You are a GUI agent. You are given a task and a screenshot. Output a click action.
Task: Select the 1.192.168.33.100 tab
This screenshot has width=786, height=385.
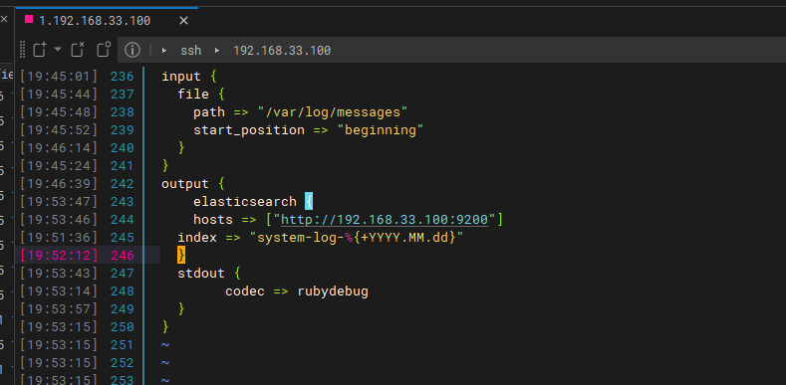(x=95, y=21)
